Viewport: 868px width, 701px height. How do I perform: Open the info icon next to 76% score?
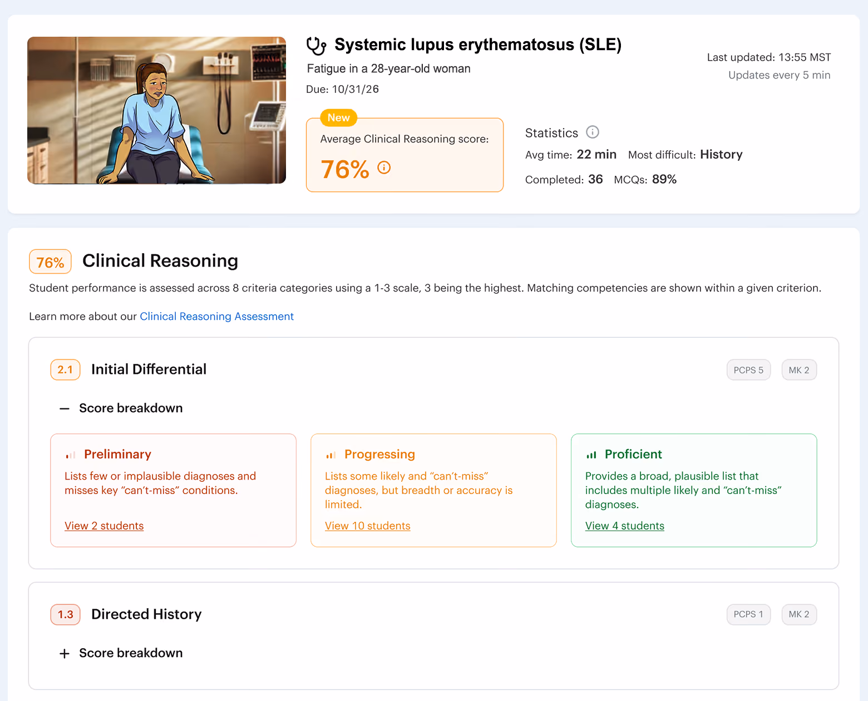coord(384,167)
